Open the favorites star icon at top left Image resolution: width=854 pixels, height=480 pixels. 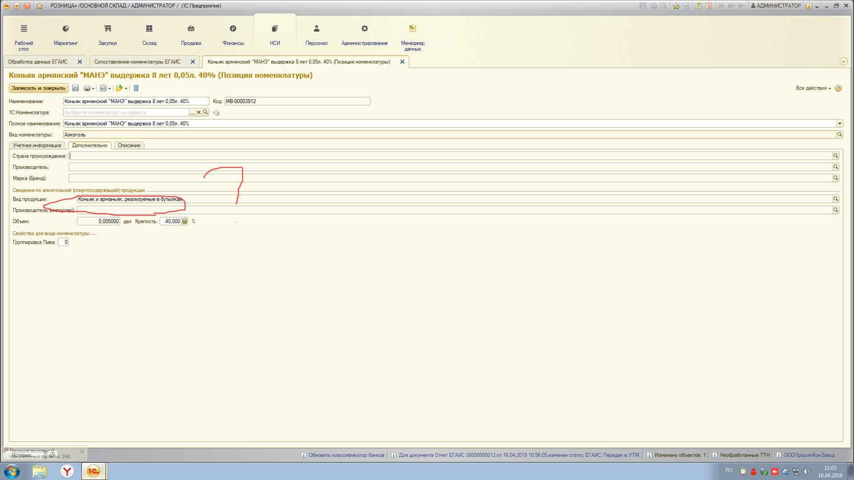(x=39, y=6)
